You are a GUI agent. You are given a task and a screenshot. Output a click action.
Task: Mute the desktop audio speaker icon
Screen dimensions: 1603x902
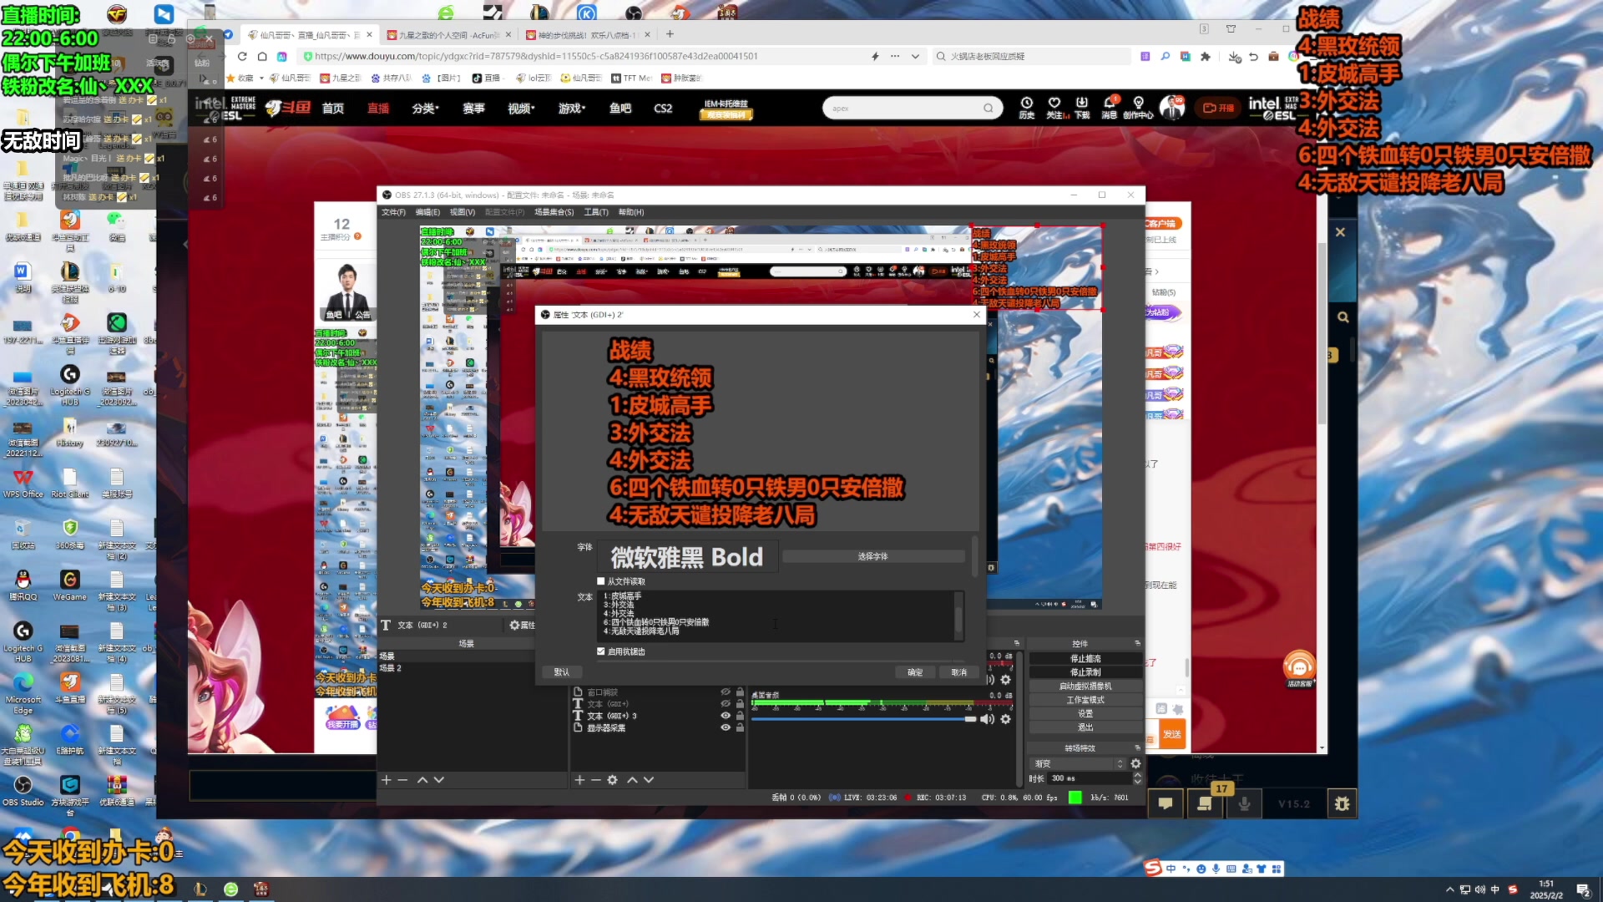click(987, 719)
